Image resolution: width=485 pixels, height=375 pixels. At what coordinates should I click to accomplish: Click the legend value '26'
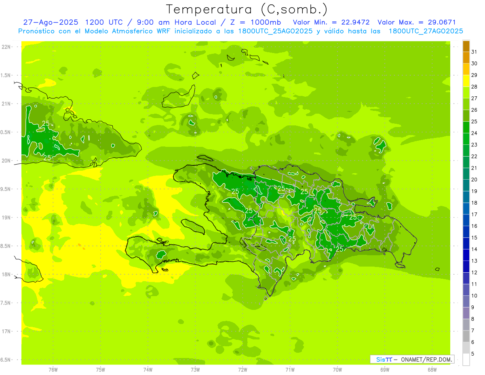(474, 110)
